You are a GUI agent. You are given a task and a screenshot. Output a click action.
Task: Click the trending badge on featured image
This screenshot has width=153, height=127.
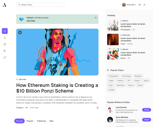(20, 33)
